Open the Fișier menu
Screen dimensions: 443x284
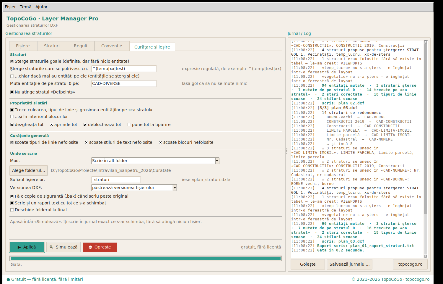pos(10,7)
